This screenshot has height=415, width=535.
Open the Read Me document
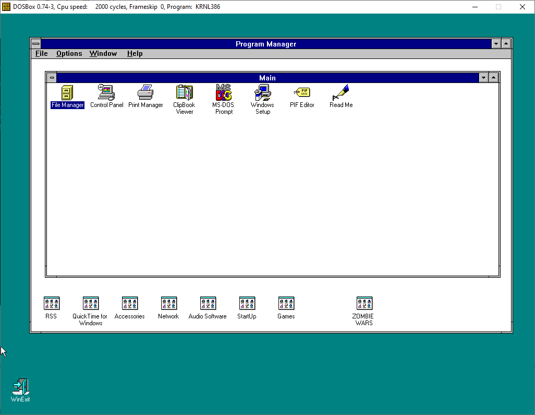[x=340, y=93]
